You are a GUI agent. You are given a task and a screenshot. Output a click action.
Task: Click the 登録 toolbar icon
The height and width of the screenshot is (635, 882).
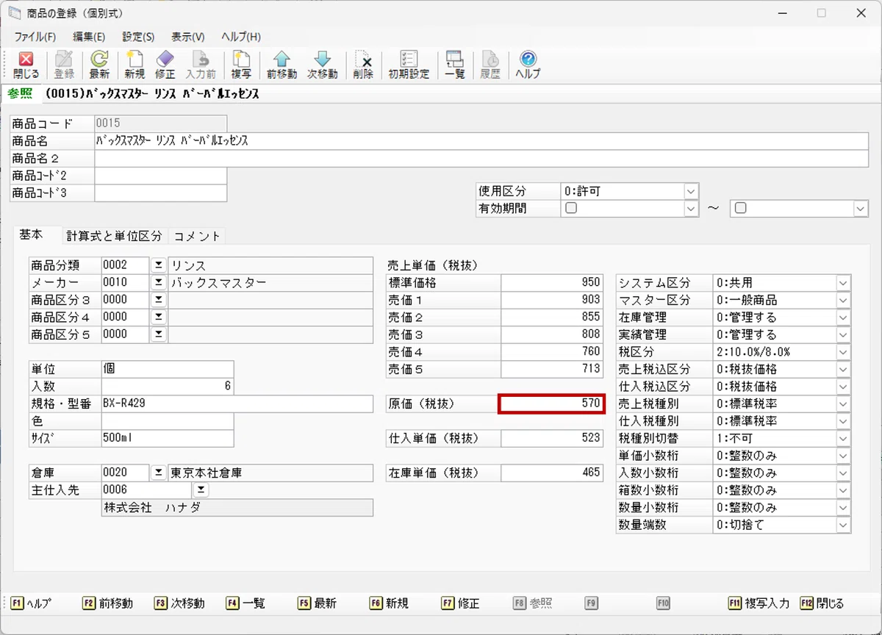[64, 65]
